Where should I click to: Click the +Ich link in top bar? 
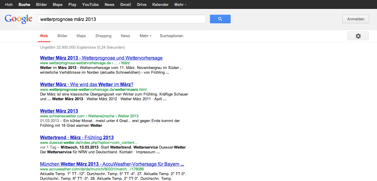point(9,4)
